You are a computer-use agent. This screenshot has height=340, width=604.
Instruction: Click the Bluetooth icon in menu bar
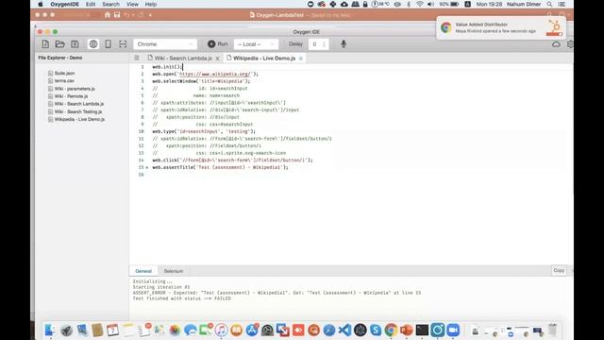point(409,4)
